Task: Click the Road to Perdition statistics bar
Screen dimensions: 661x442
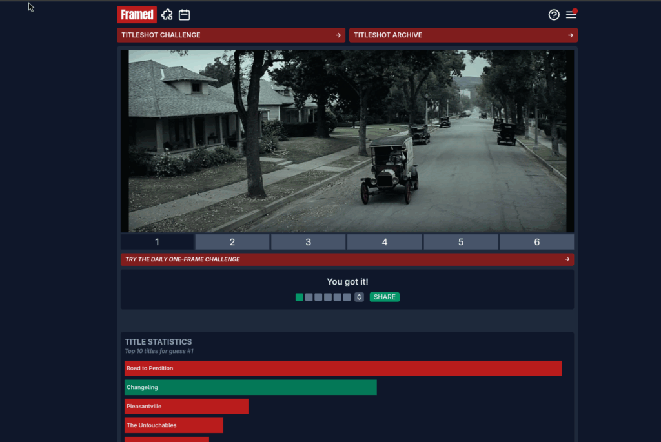Action: coord(343,368)
